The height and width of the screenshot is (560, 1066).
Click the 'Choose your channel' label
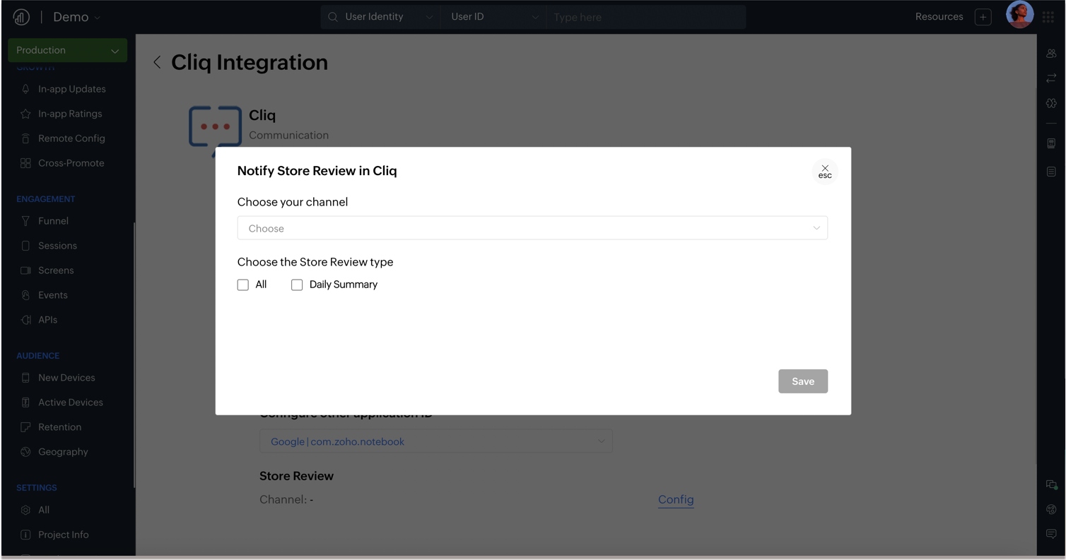click(x=293, y=202)
